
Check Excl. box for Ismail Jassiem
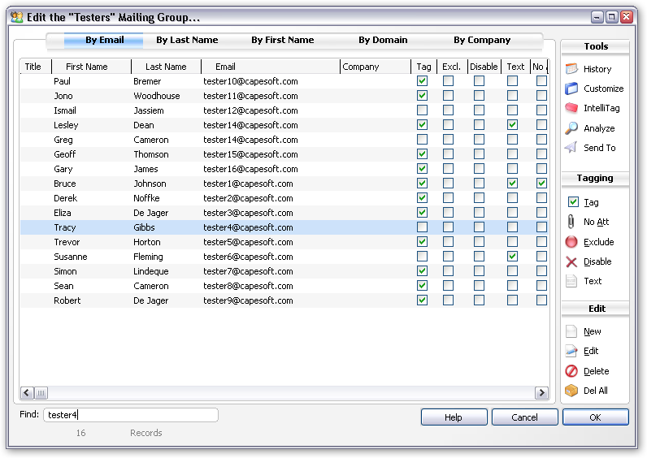point(449,110)
